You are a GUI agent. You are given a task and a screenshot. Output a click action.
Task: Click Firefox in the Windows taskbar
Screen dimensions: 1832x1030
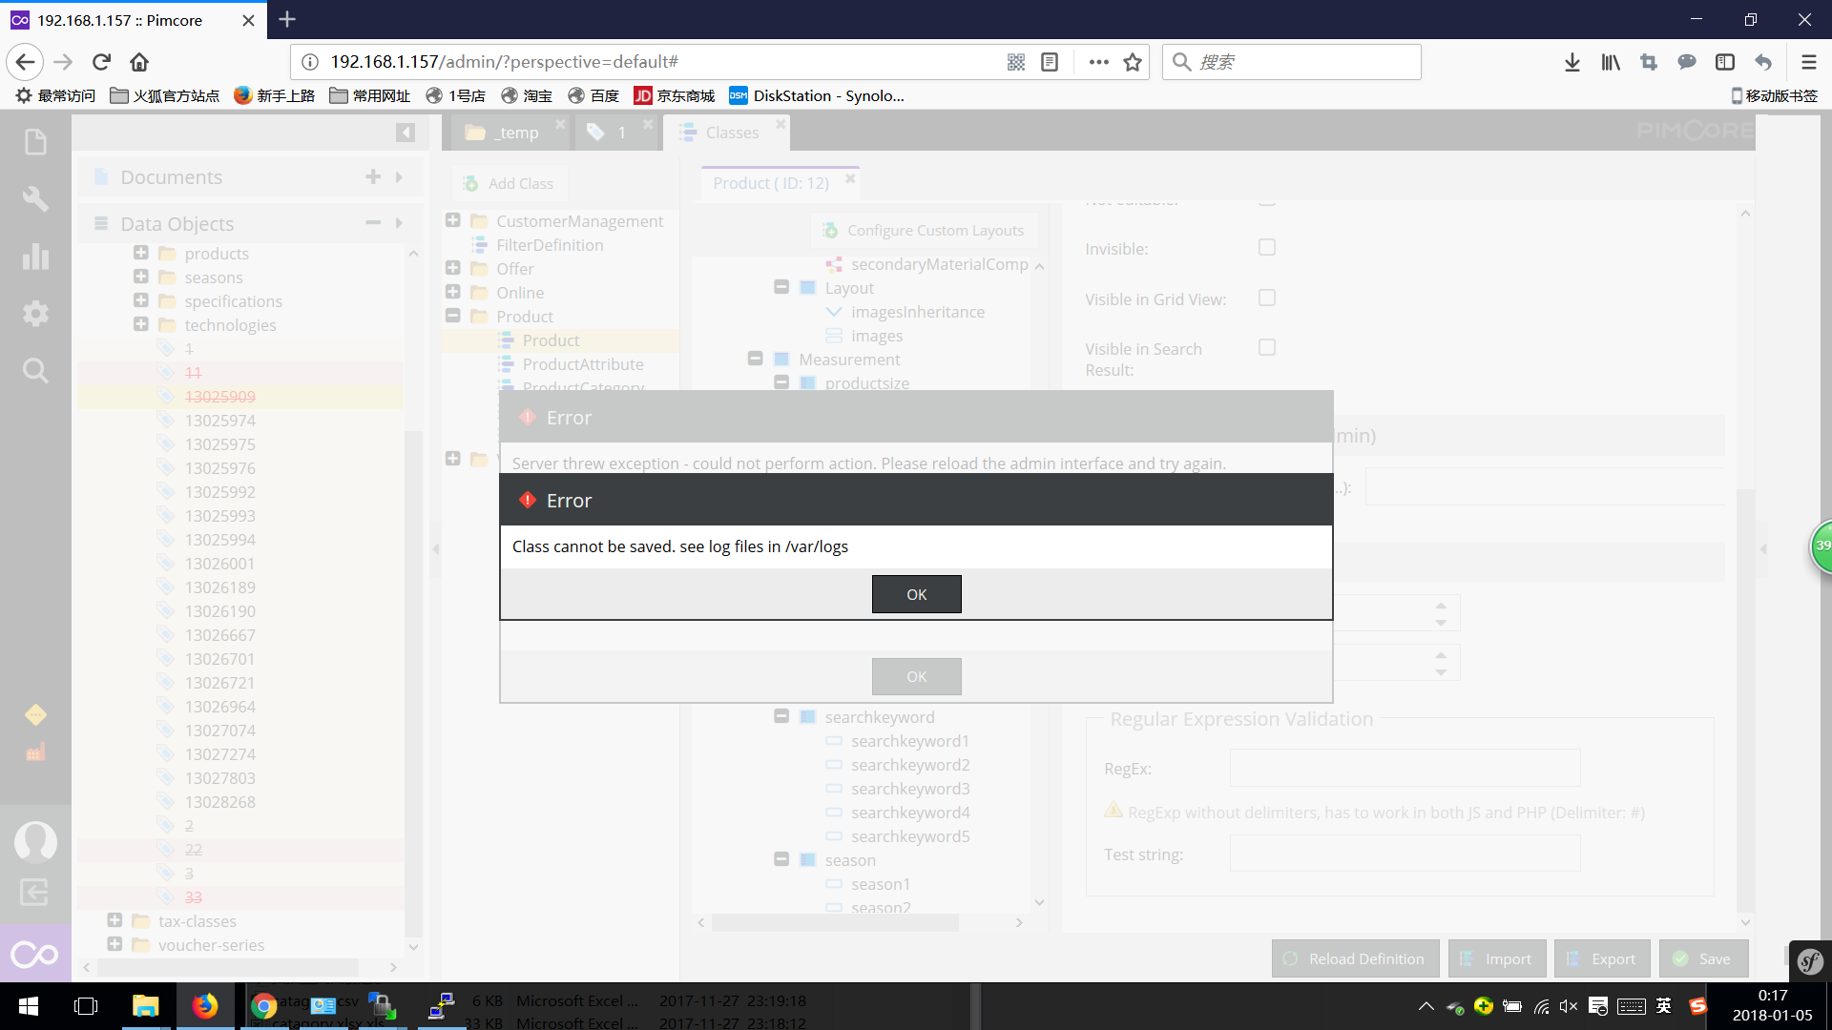(x=204, y=1006)
